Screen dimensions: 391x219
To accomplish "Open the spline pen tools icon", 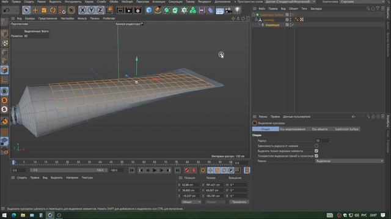I will [158, 10].
